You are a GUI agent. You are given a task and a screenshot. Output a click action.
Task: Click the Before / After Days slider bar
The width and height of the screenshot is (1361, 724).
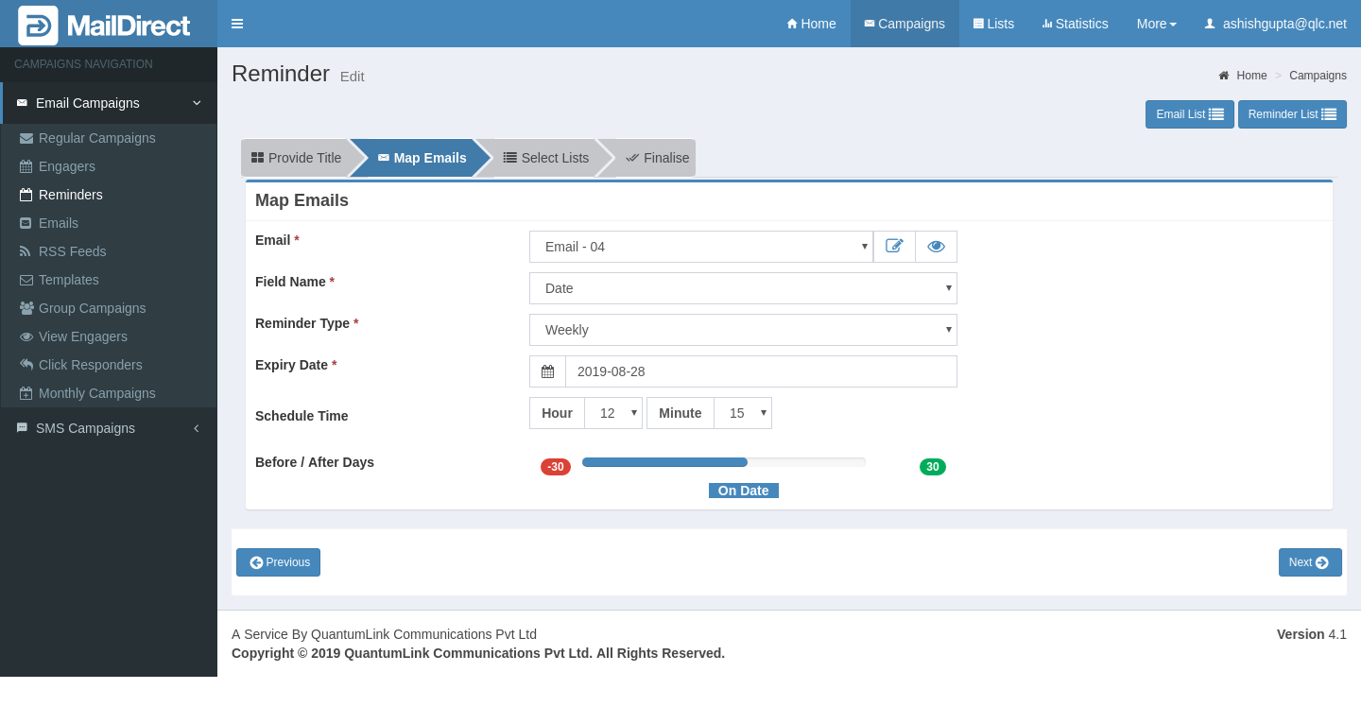(723, 462)
